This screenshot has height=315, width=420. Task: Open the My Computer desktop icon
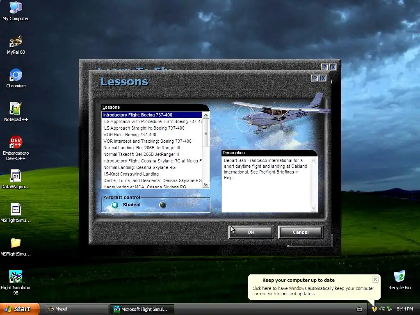[x=16, y=11]
